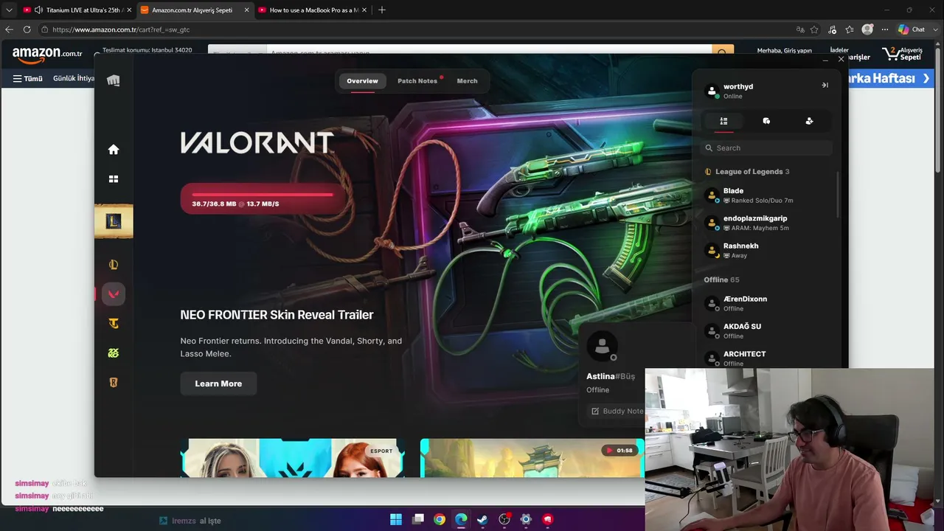Open the Amazon shopping cart icon
The height and width of the screenshot is (531, 944).
pyautogui.click(x=902, y=55)
